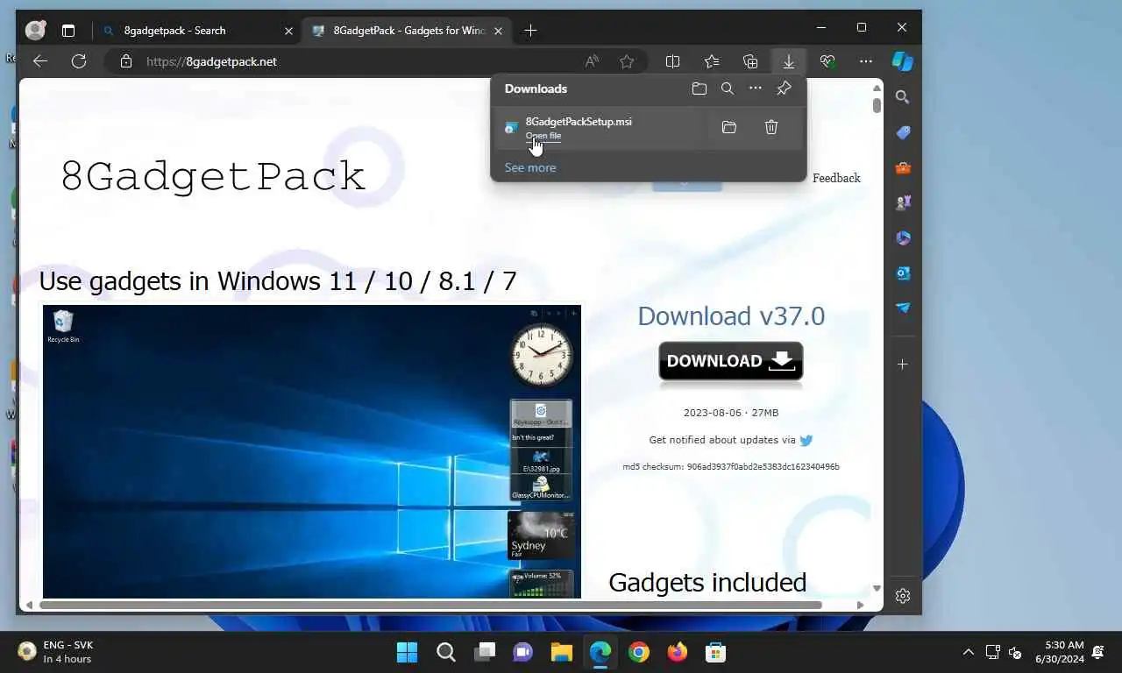Close the 8GadgetPack Gadgets tab

coord(498,31)
